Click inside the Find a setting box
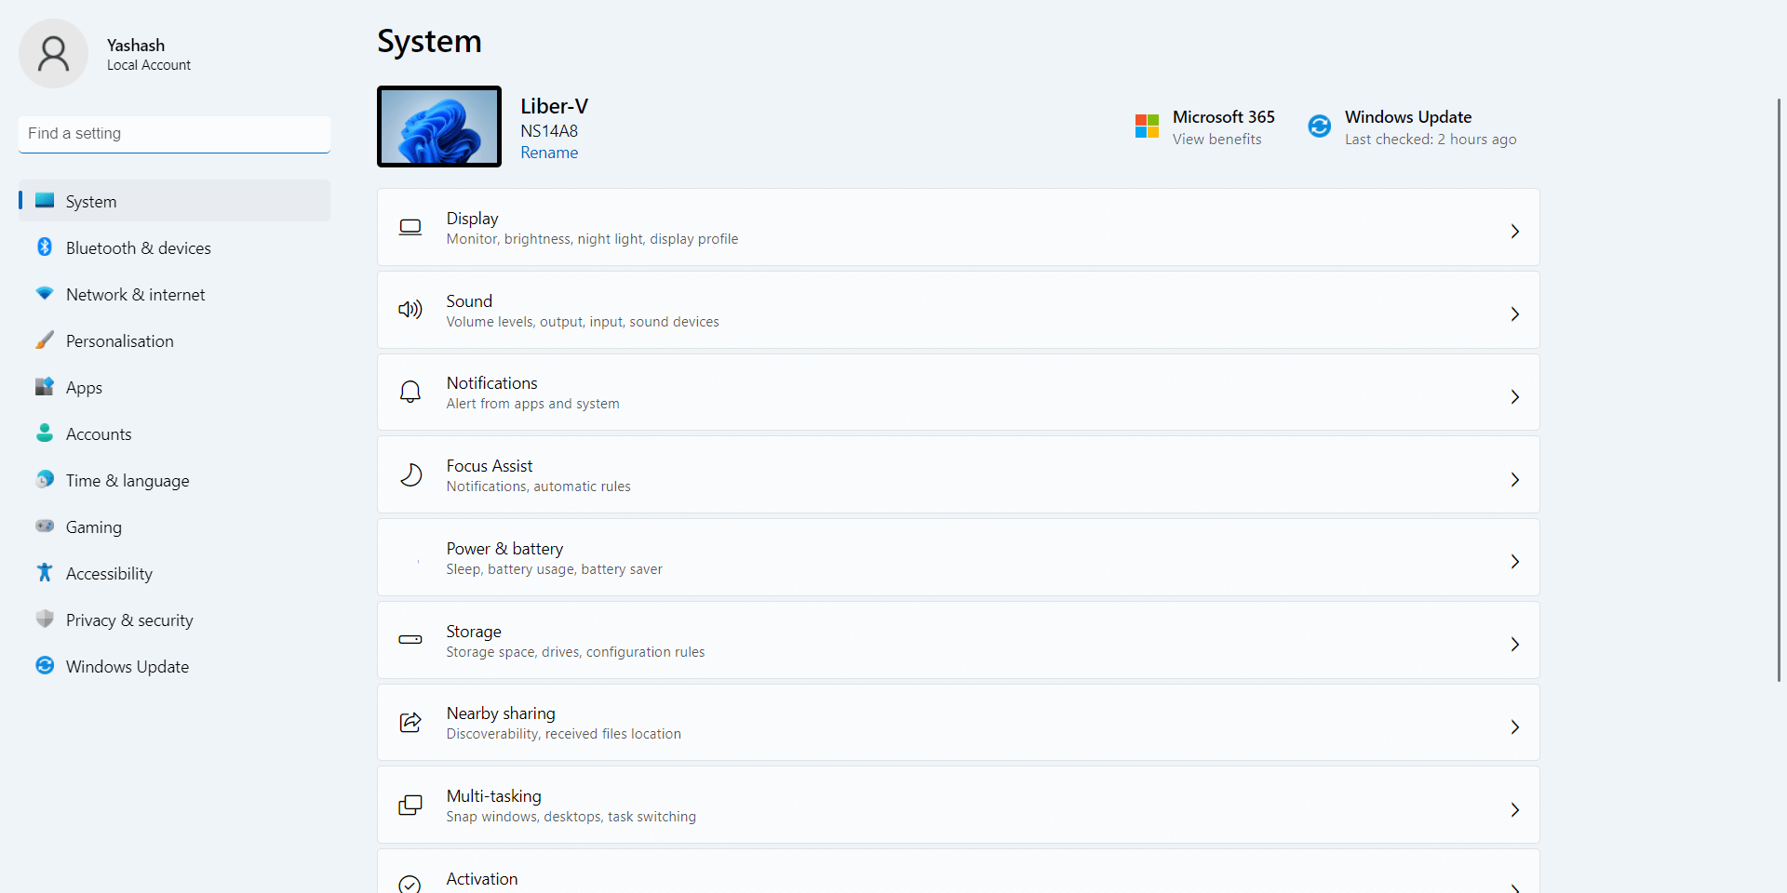This screenshot has width=1787, height=893. [x=173, y=133]
